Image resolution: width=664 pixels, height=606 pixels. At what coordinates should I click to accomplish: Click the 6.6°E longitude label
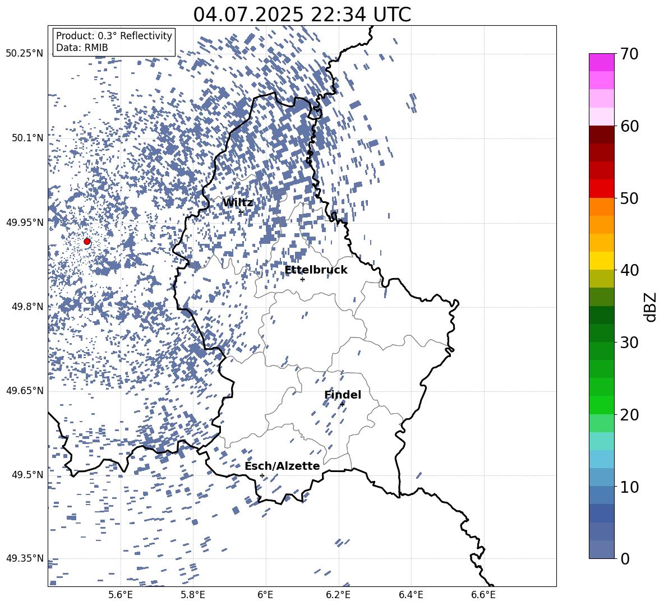coord(483,595)
